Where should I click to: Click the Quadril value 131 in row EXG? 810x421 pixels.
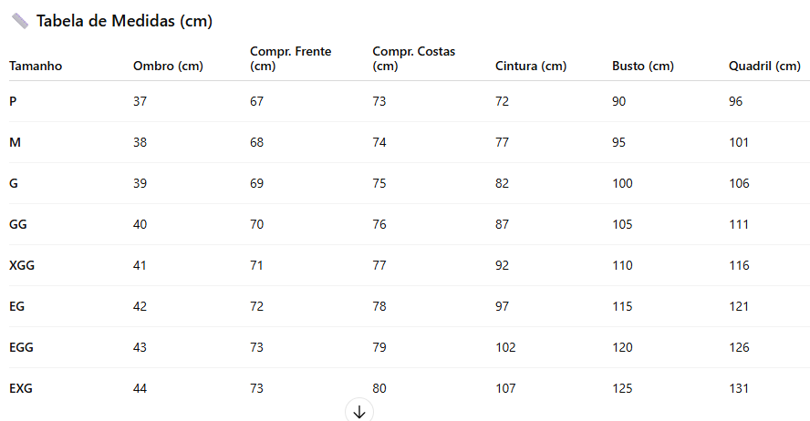click(x=739, y=388)
